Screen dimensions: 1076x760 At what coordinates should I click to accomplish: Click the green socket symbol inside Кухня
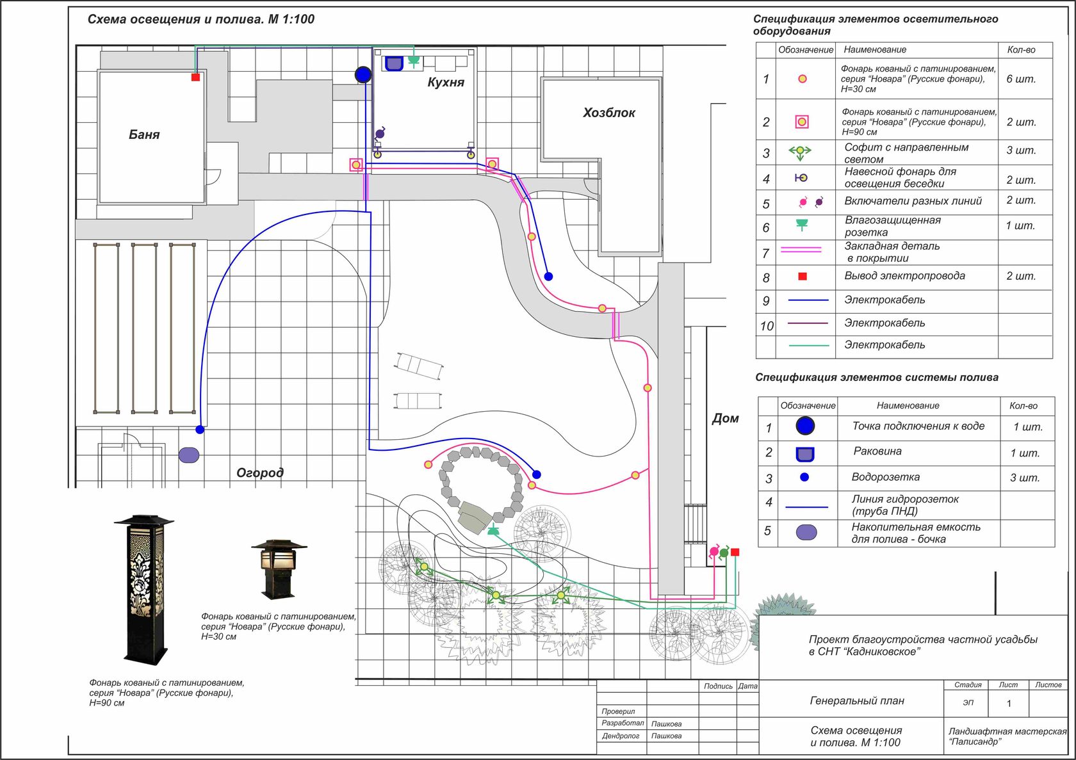click(414, 61)
